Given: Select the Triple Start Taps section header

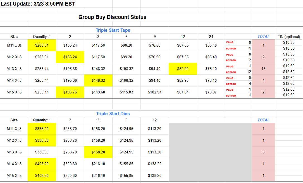Looking at the screenshot, I should [x=113, y=30].
